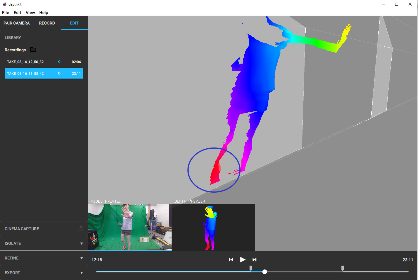Select recording TAKE_08_16_12_50_32
The height and width of the screenshot is (280, 418).
(x=26, y=62)
